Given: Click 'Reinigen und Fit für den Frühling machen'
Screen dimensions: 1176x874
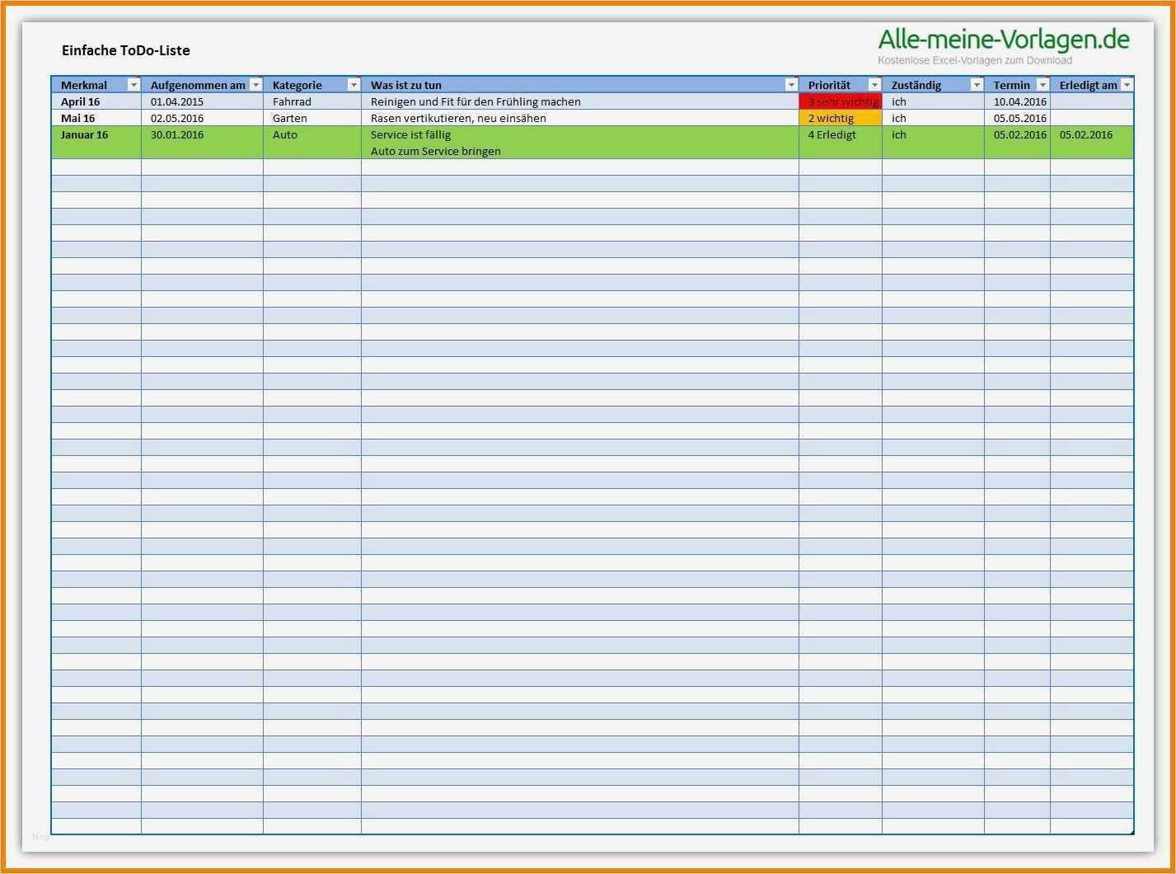Looking at the screenshot, I should (x=476, y=101).
